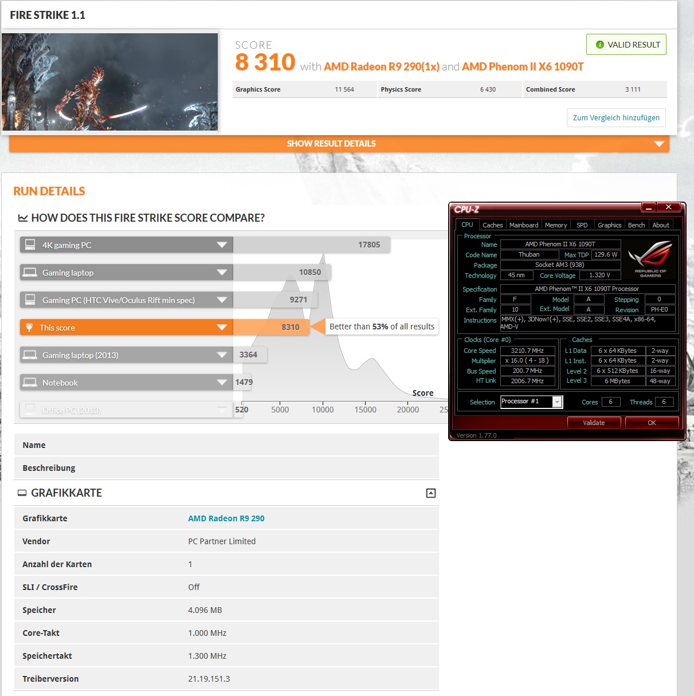Click Zum Vergleich hinzufügen button
Viewport: 694px width, 696px height.
pos(616,117)
